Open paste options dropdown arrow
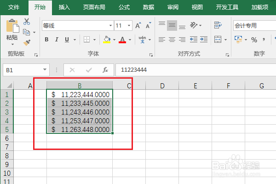 (x=12, y=44)
